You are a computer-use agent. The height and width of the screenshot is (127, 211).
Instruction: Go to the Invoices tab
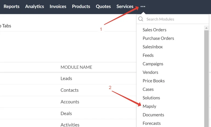click(x=58, y=6)
